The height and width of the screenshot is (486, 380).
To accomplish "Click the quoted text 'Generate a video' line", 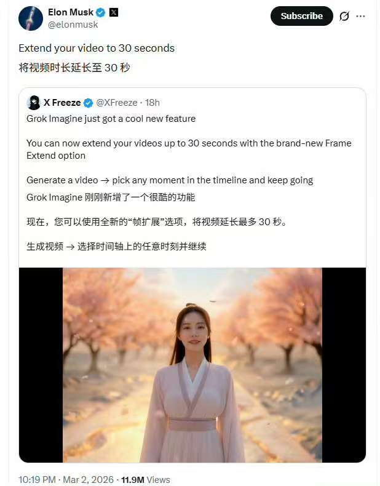I will tap(170, 180).
